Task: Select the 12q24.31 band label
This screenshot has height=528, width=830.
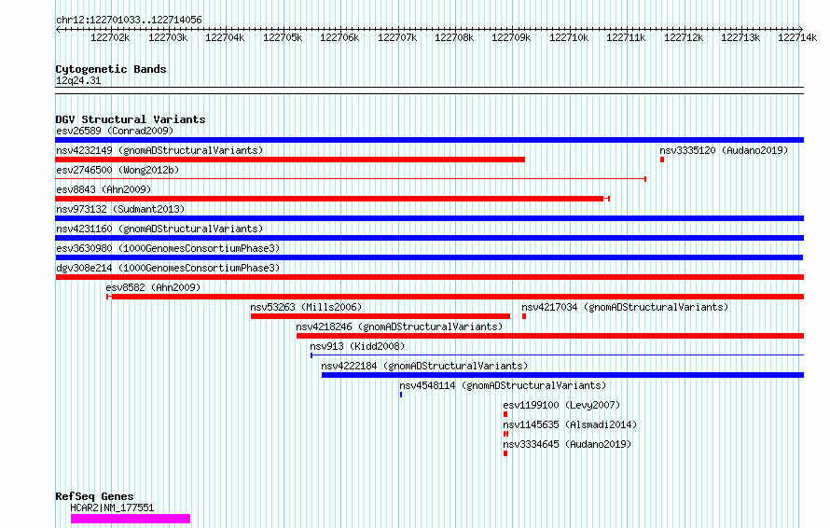Action: click(x=78, y=81)
